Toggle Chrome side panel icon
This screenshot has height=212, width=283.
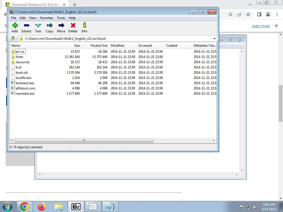click(x=259, y=14)
